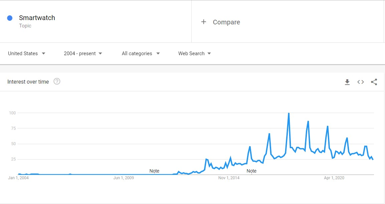The image size is (385, 204).
Task: Expand the United States region dropdown
Action: coord(26,54)
